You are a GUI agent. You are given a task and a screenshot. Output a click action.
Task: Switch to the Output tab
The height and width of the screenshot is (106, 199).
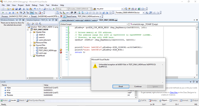(x=194, y=101)
